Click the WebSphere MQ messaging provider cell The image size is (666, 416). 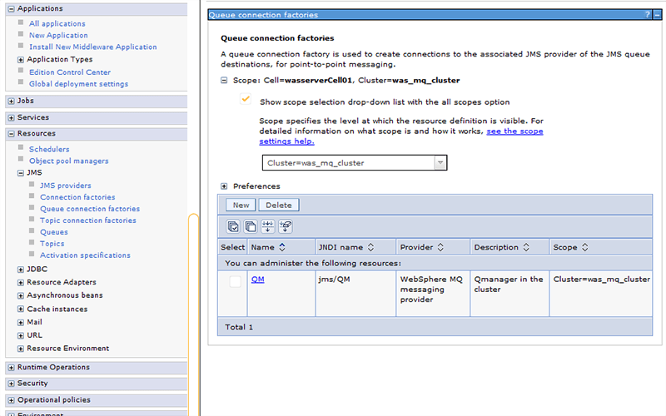pos(433,294)
